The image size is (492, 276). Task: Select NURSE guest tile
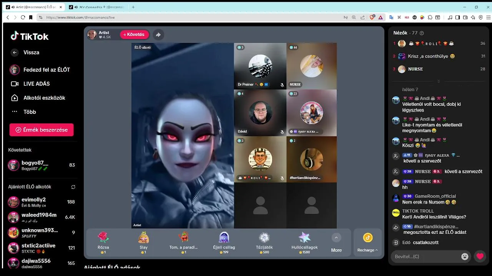point(312,66)
